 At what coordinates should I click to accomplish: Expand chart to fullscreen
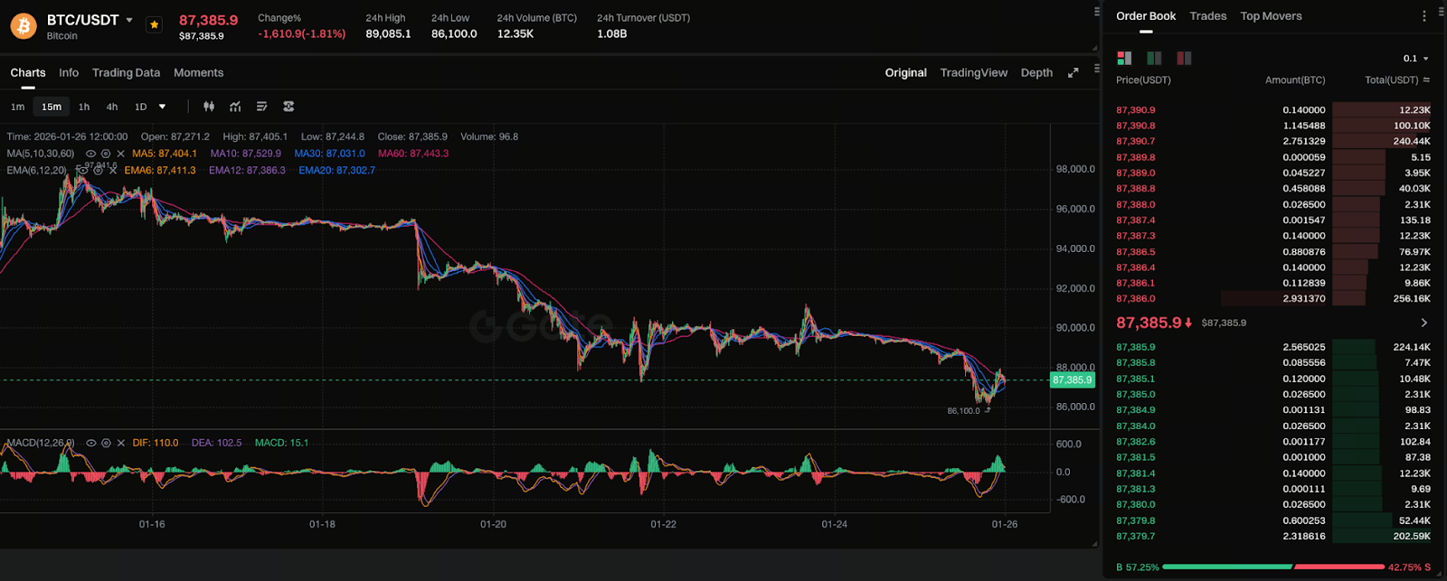pyautogui.click(x=1073, y=73)
